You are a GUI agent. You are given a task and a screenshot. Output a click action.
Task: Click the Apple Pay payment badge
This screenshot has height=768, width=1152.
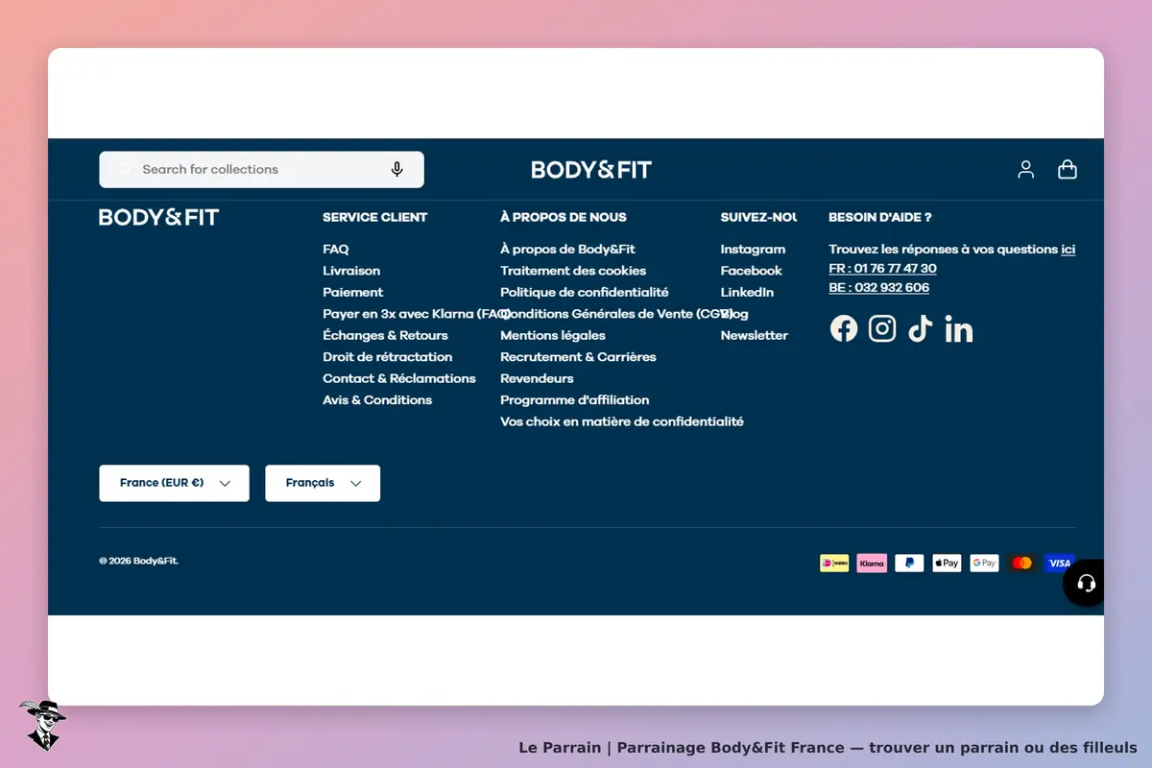pyautogui.click(x=947, y=564)
